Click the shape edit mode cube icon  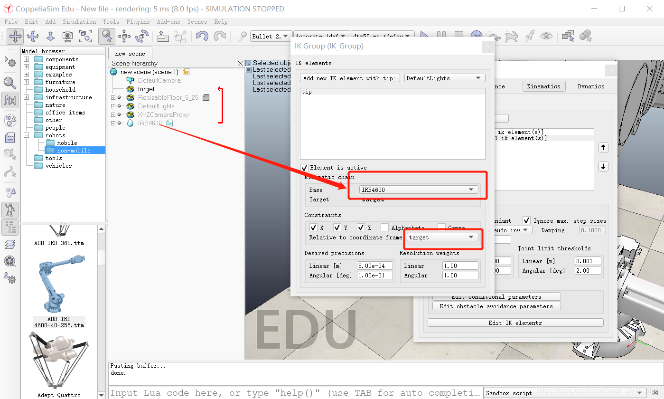coord(10,153)
